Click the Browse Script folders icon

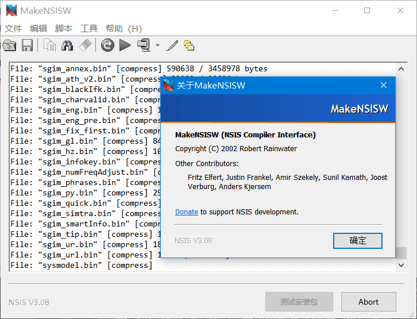click(188, 45)
